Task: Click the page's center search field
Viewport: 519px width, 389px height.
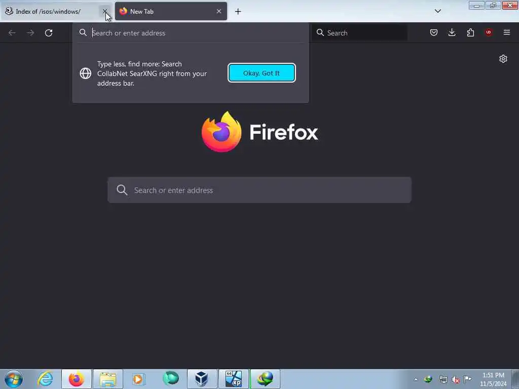Action: (x=259, y=190)
